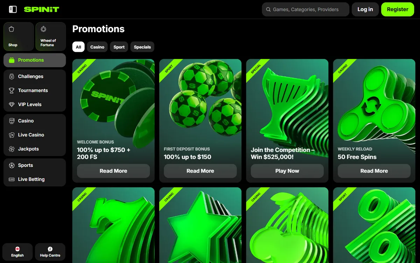420x263 pixels.
Task: Read More on First Deposit Bonus card
Action: pyautogui.click(x=200, y=171)
